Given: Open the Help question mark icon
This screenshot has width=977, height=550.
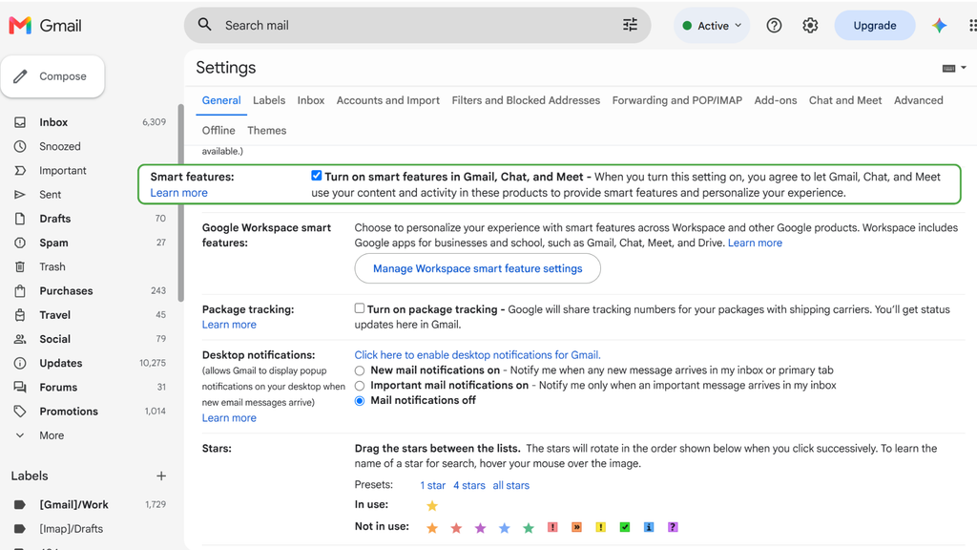Looking at the screenshot, I should pos(774,26).
